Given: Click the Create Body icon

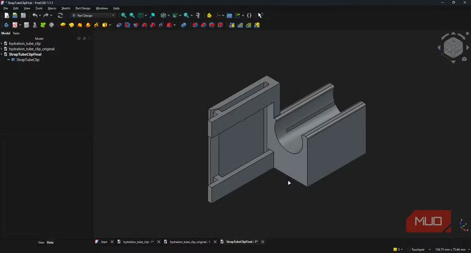Looking at the screenshot, I should [x=6, y=25].
